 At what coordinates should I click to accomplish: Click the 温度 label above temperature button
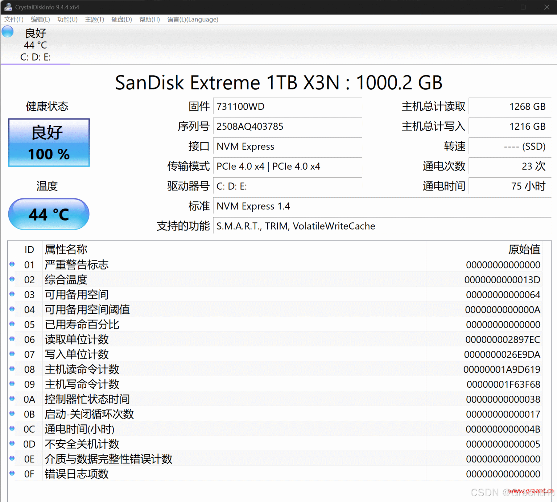point(47,186)
